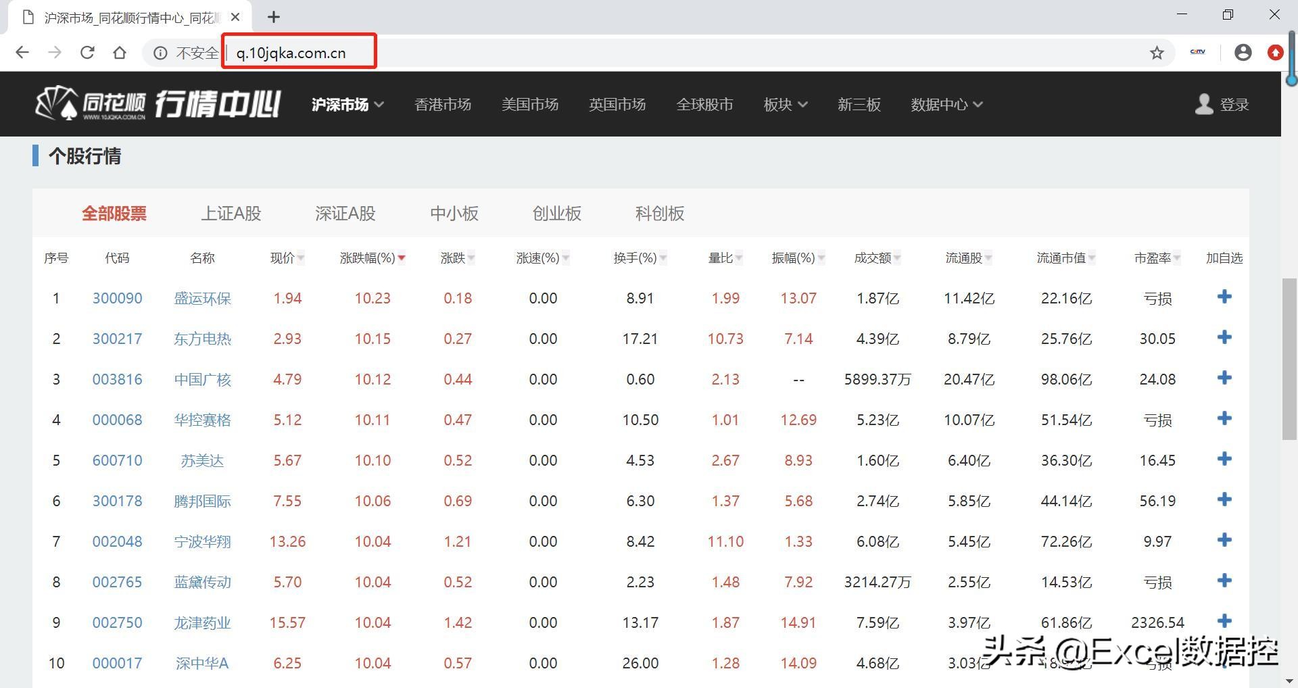Sort table by 现价 column
This screenshot has height=688, width=1298.
tap(287, 257)
